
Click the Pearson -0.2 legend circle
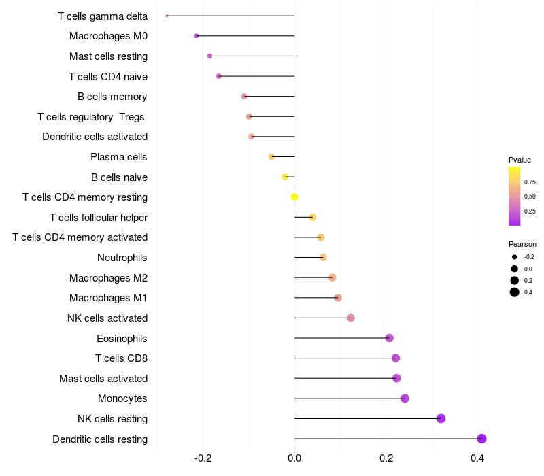pos(514,257)
